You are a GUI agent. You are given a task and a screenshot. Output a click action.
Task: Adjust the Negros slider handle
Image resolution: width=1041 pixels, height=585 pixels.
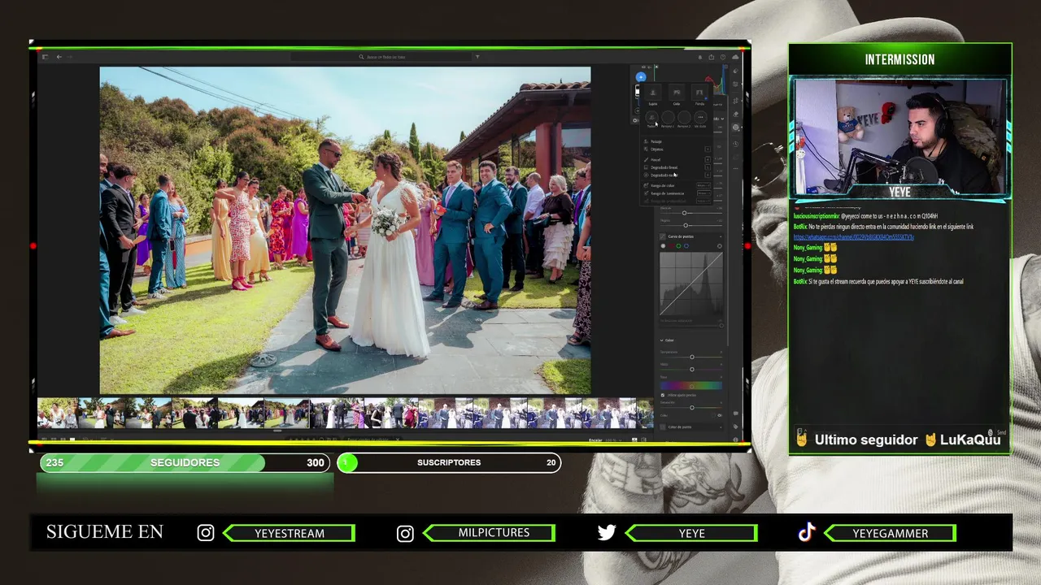point(686,225)
